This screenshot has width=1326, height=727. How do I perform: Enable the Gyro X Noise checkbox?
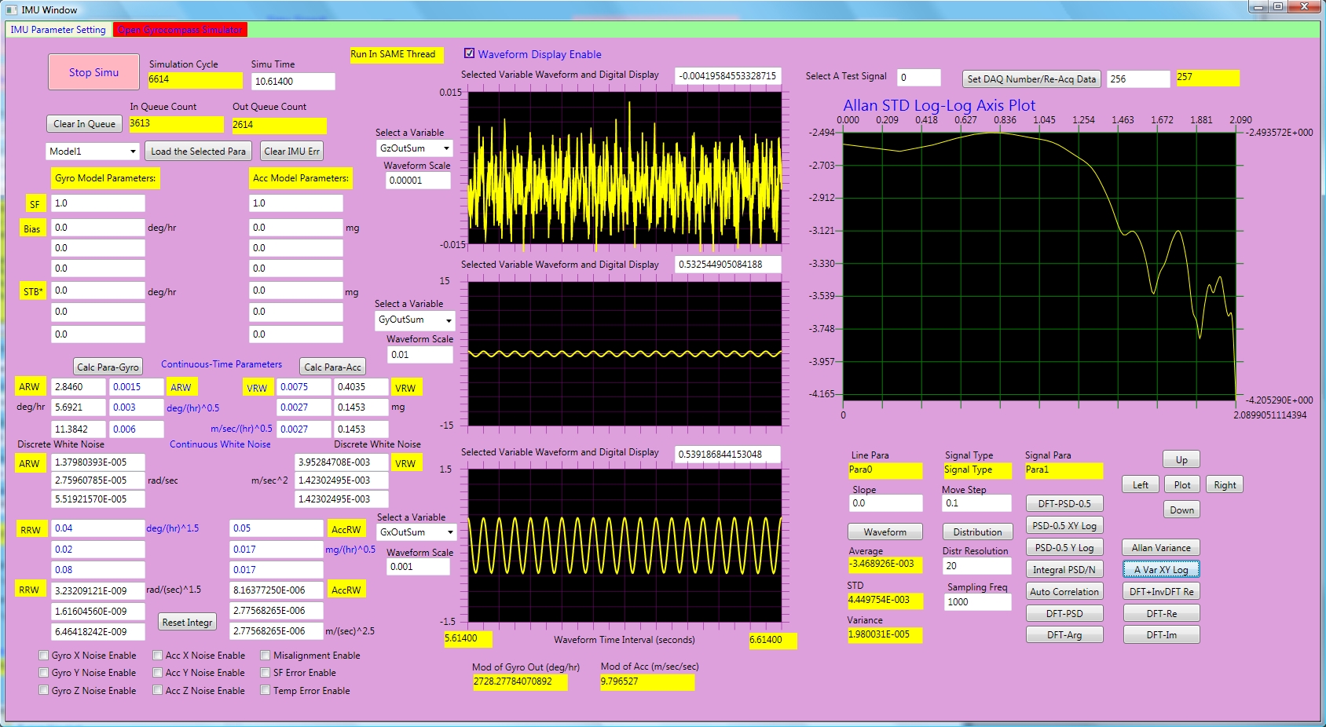point(44,656)
